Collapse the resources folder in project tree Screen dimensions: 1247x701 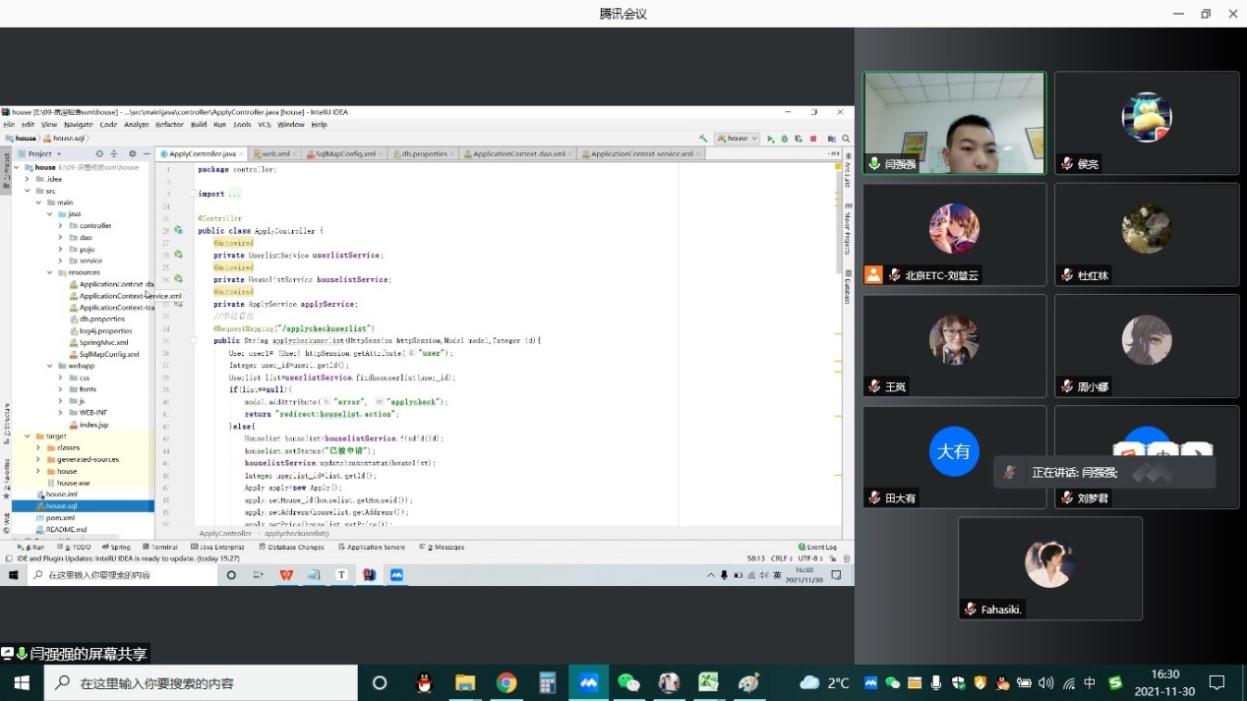(x=50, y=272)
